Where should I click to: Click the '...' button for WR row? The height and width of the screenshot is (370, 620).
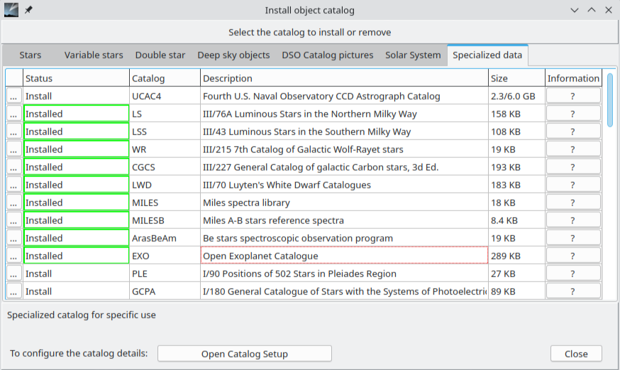(14, 150)
